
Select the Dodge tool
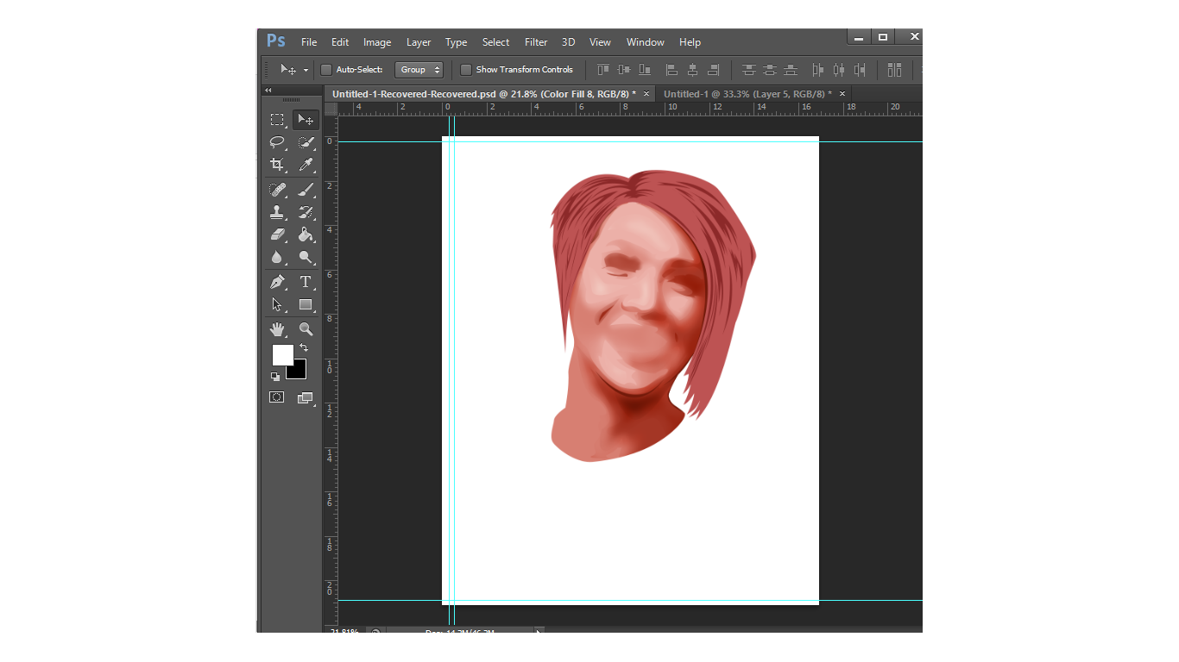pyautogui.click(x=306, y=257)
